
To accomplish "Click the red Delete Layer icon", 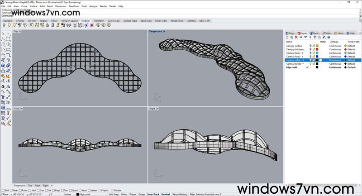I will pyautogui.click(x=297, y=37).
